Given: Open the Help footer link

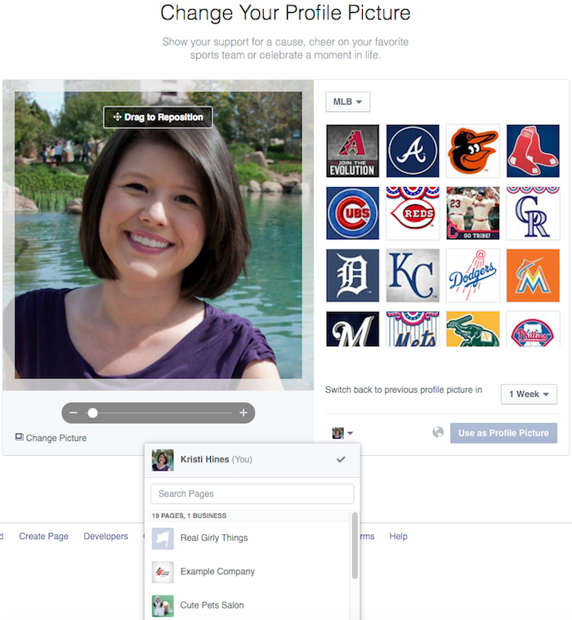Looking at the screenshot, I should click(x=398, y=536).
